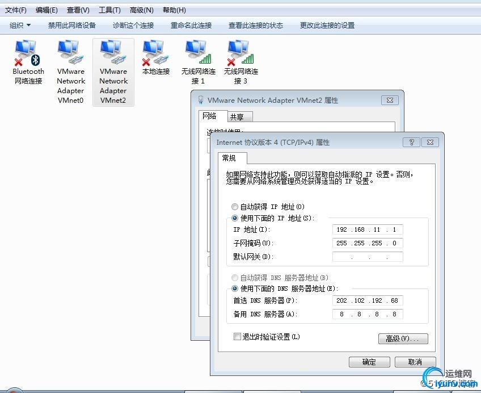Confirm with the 确定 button

tap(369, 362)
